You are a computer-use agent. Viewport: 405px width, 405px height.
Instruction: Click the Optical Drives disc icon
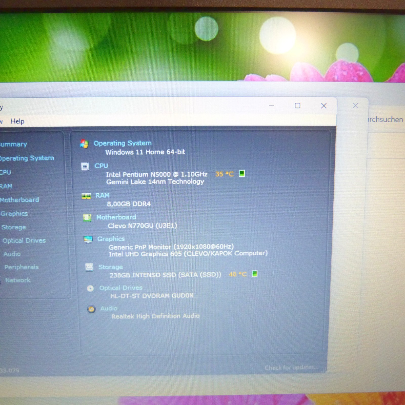coord(90,288)
